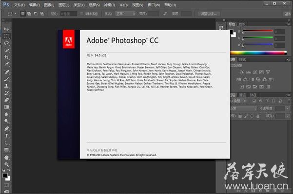Viewport: 293px width, 194px height.
Task: Expand the layer opacity dropdown arrow
Action: click(288, 108)
